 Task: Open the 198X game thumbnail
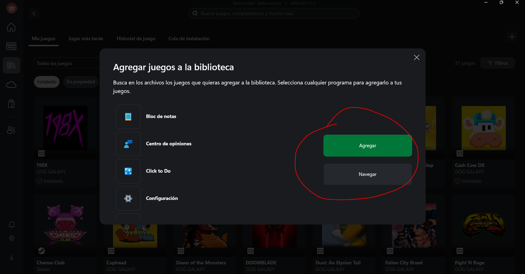tap(65, 128)
